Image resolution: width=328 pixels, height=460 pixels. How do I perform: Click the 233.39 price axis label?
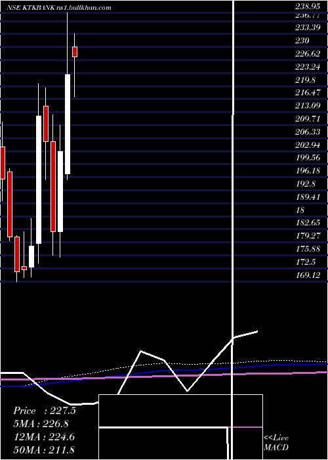pos(307,28)
